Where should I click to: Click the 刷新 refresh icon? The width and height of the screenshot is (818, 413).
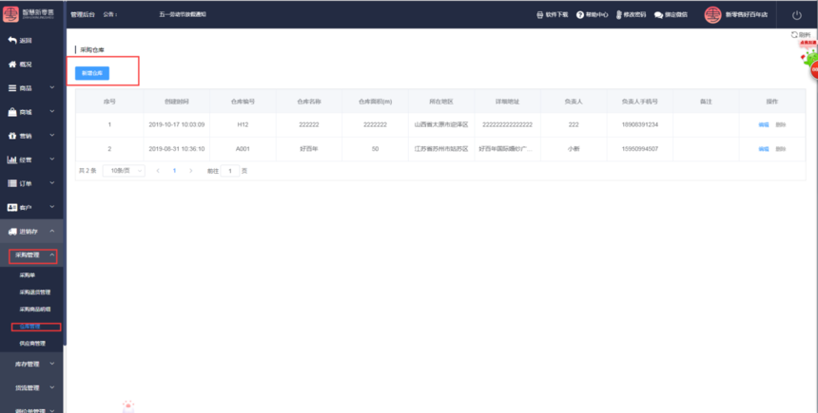pos(794,34)
